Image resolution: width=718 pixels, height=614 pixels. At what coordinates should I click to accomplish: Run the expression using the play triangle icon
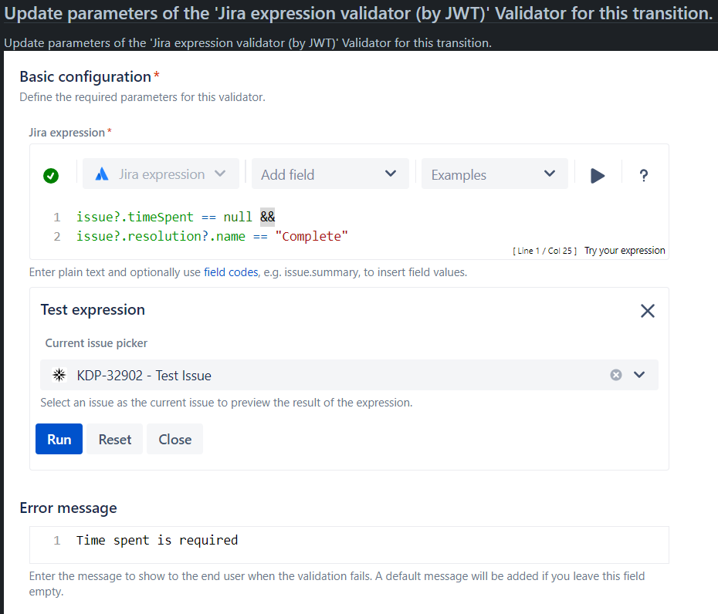point(598,174)
